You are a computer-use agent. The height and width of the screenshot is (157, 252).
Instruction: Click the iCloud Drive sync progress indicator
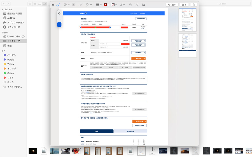point(23,37)
